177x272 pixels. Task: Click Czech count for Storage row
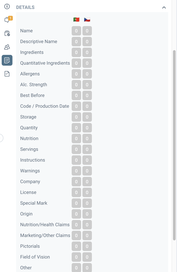click(87, 117)
